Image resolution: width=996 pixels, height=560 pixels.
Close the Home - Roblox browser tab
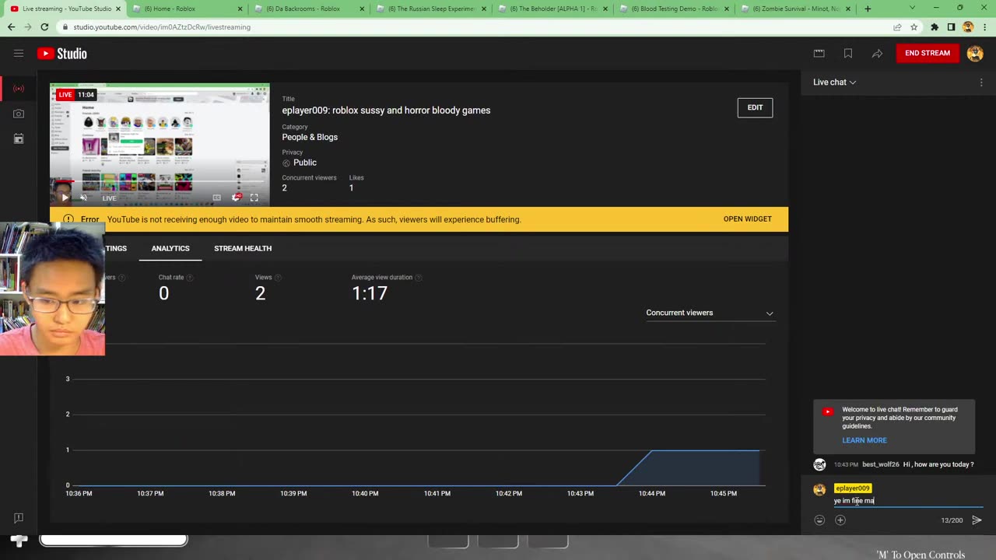coord(240,9)
